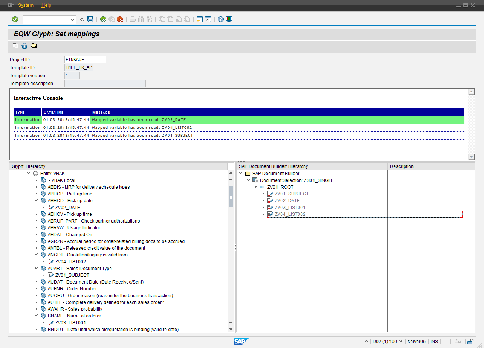Click the Next Page icon
The image size is (484, 348).
point(179,19)
